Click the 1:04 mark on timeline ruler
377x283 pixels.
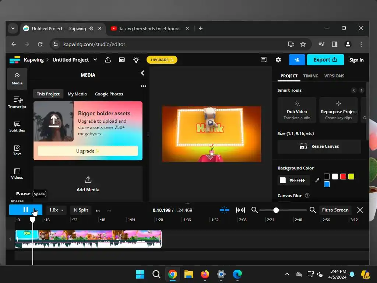(x=131, y=220)
